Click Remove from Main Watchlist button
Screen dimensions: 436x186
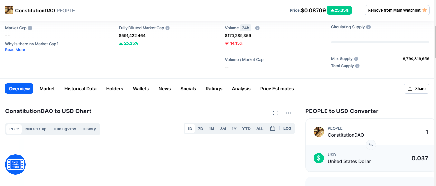pos(397,10)
